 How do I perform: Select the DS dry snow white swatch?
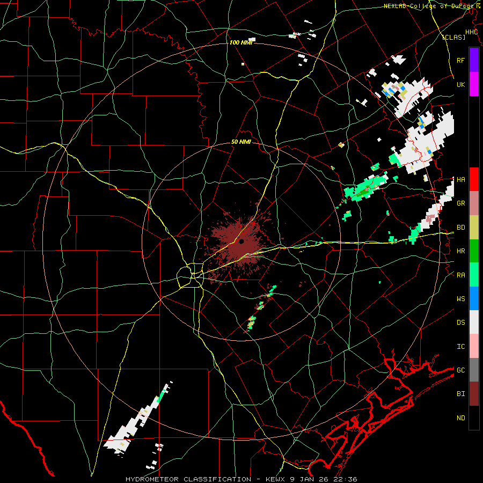pos(474,322)
